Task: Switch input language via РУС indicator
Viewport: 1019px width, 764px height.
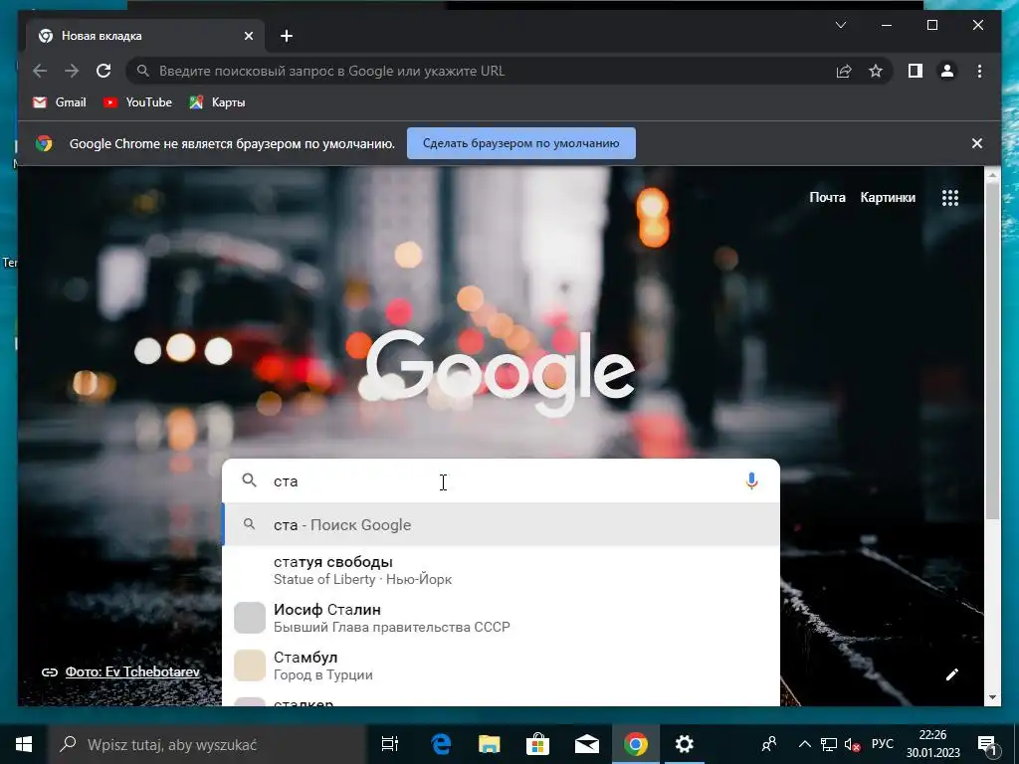Action: click(883, 744)
